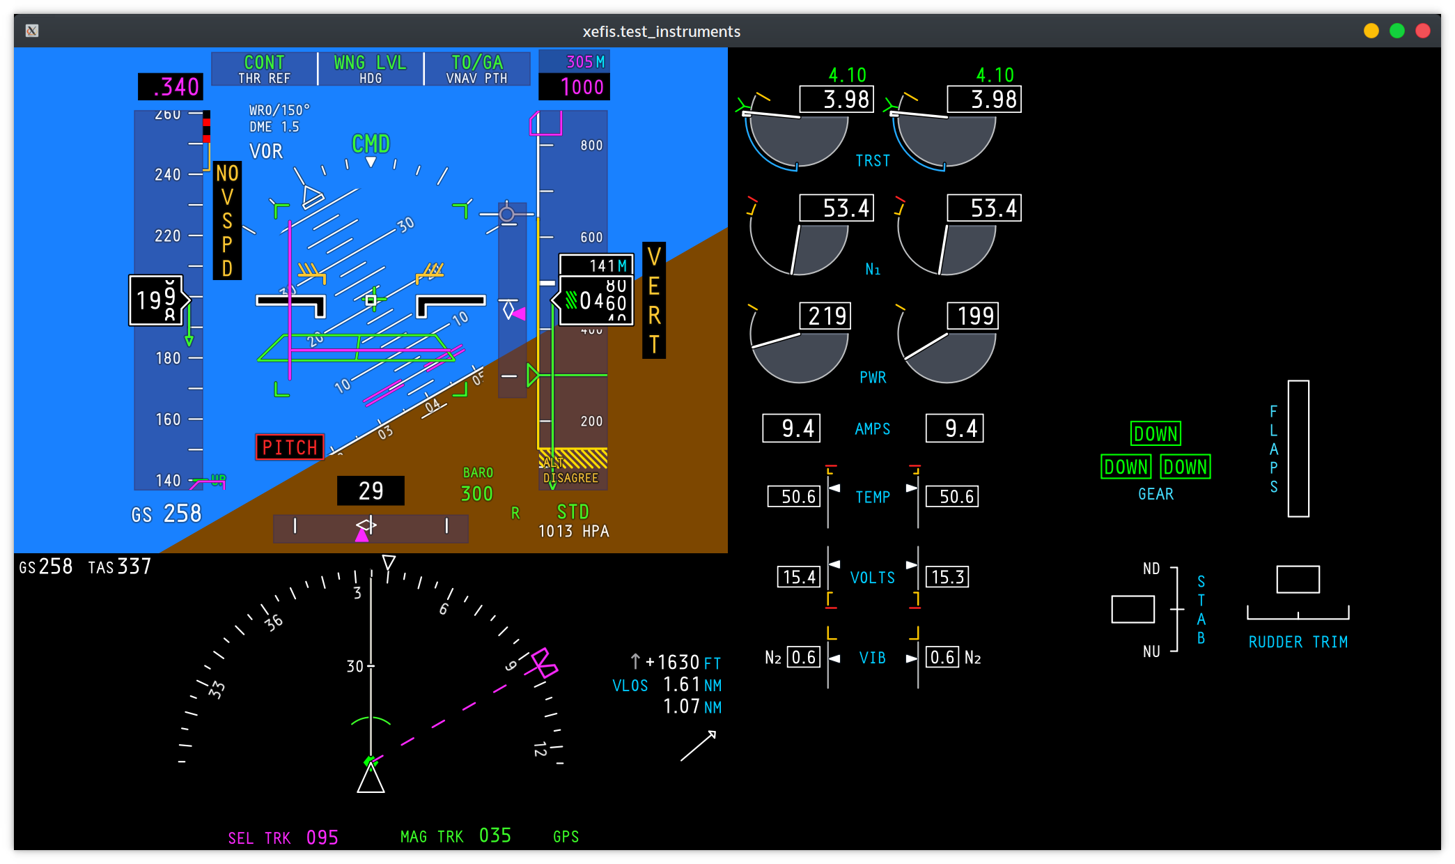Image resolution: width=1455 pixels, height=864 pixels.
Task: Click the left DOWN gear indicator
Action: pos(1126,467)
